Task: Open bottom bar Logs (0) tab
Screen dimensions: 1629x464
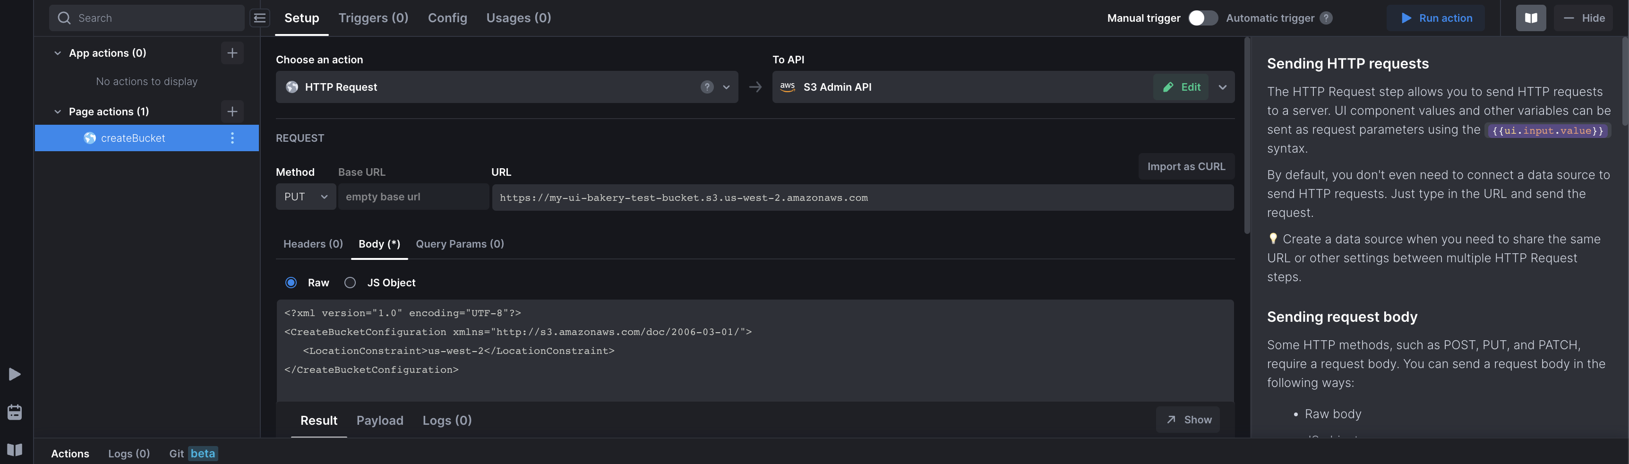Action: tap(129, 453)
